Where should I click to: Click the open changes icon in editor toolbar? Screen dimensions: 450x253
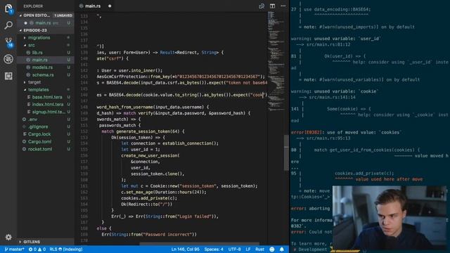(x=262, y=6)
